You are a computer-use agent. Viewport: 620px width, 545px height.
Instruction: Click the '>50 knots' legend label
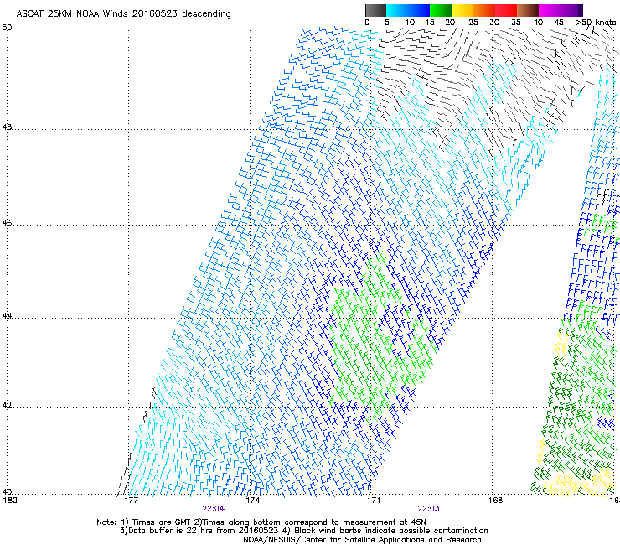(x=596, y=23)
